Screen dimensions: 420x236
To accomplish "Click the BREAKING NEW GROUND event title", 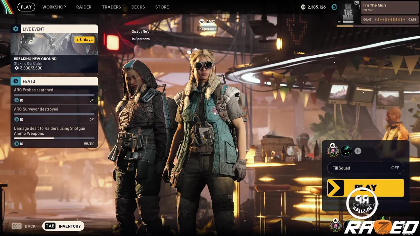I will pyautogui.click(x=35, y=59).
